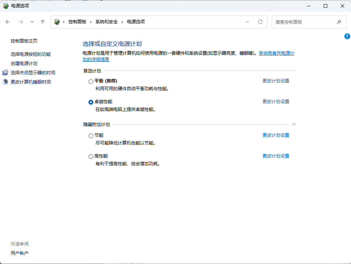
Task: Click the power icon in address bar
Action: coord(57,22)
